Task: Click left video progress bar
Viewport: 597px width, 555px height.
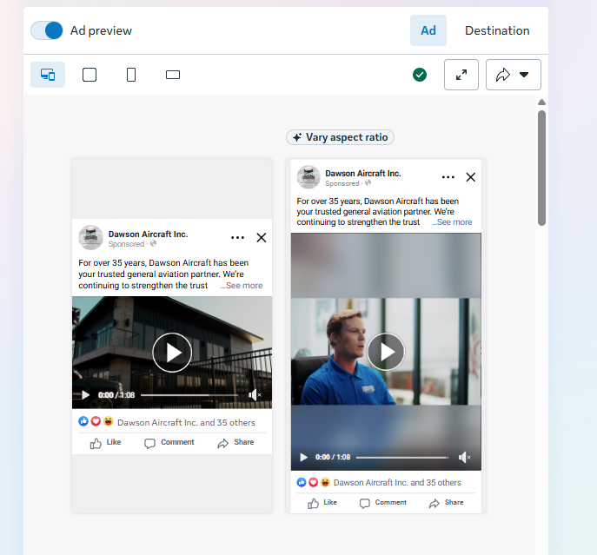Action: 189,395
